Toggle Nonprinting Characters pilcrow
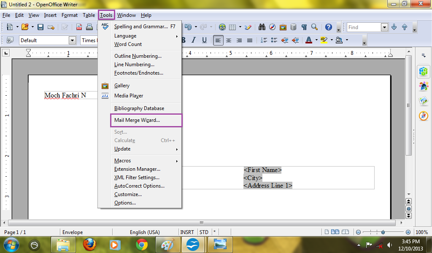 point(304,27)
